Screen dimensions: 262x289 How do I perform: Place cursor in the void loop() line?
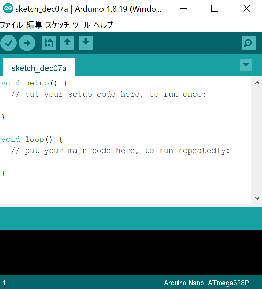tap(32, 139)
